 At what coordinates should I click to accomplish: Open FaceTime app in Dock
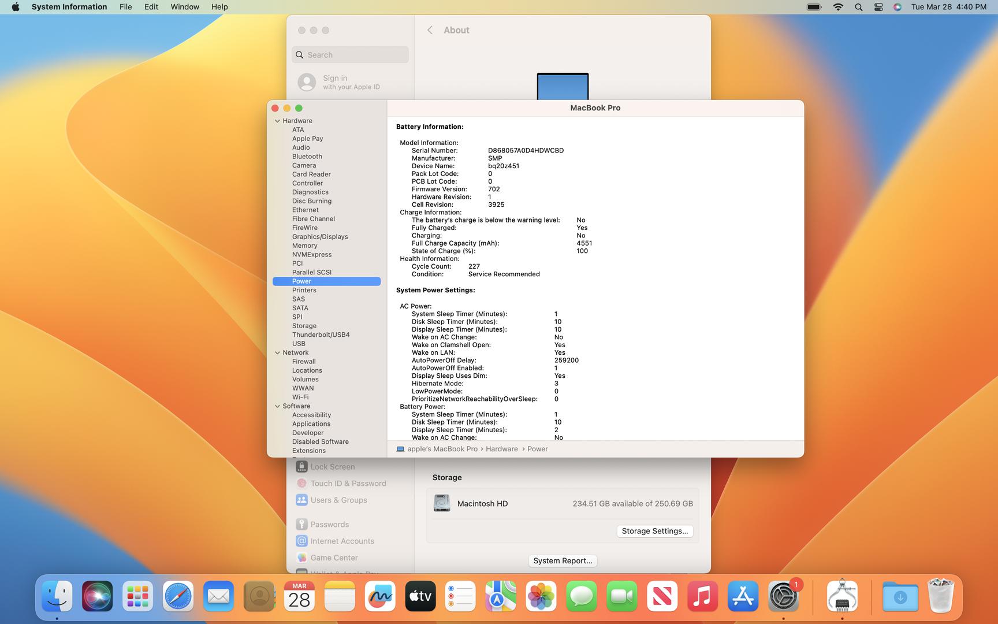[622, 596]
